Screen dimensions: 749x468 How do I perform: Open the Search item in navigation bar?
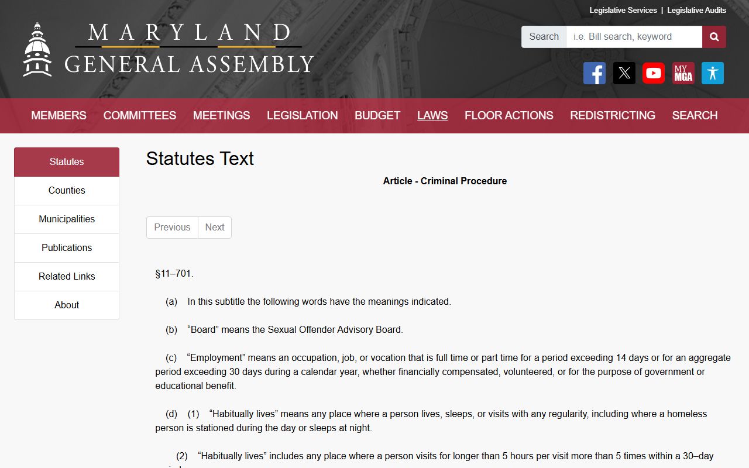(x=695, y=116)
